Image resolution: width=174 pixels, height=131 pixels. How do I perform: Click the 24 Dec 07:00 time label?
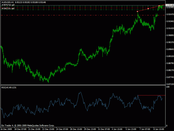(62, 129)
